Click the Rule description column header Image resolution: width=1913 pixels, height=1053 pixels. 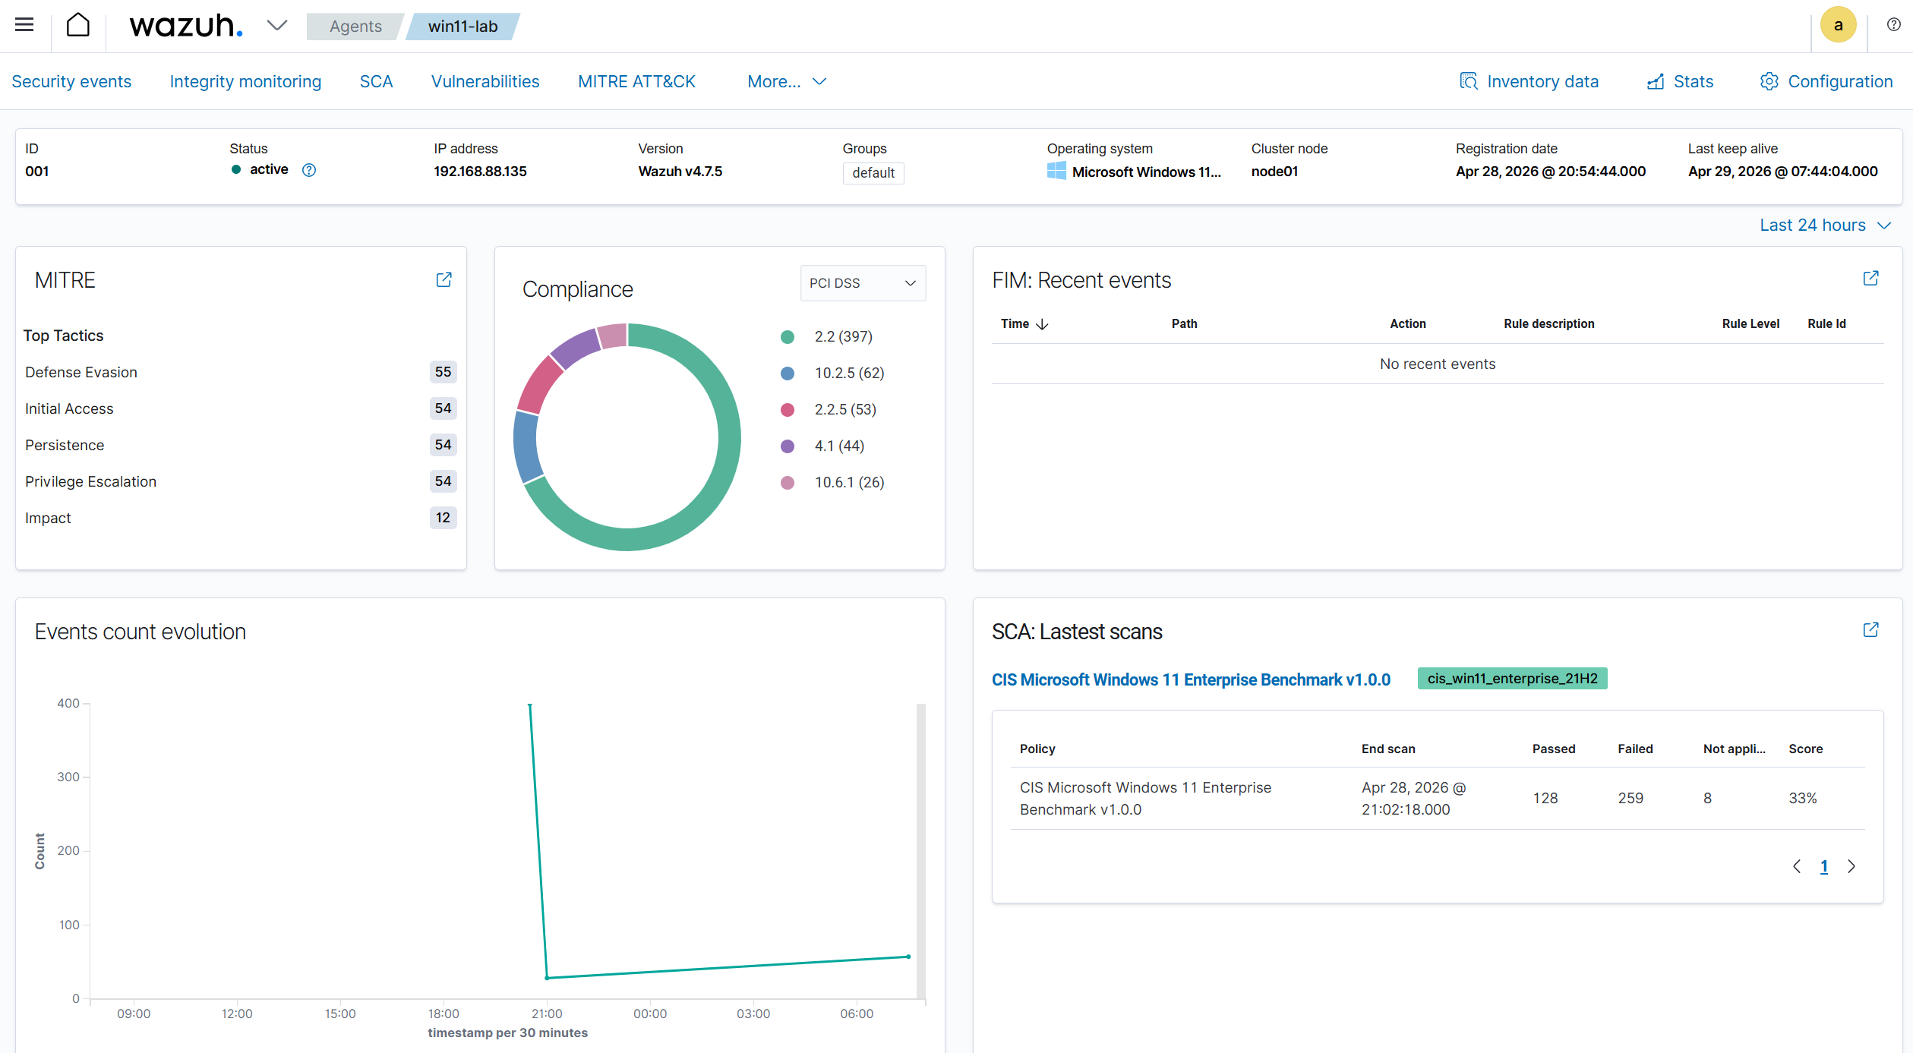[1548, 324]
